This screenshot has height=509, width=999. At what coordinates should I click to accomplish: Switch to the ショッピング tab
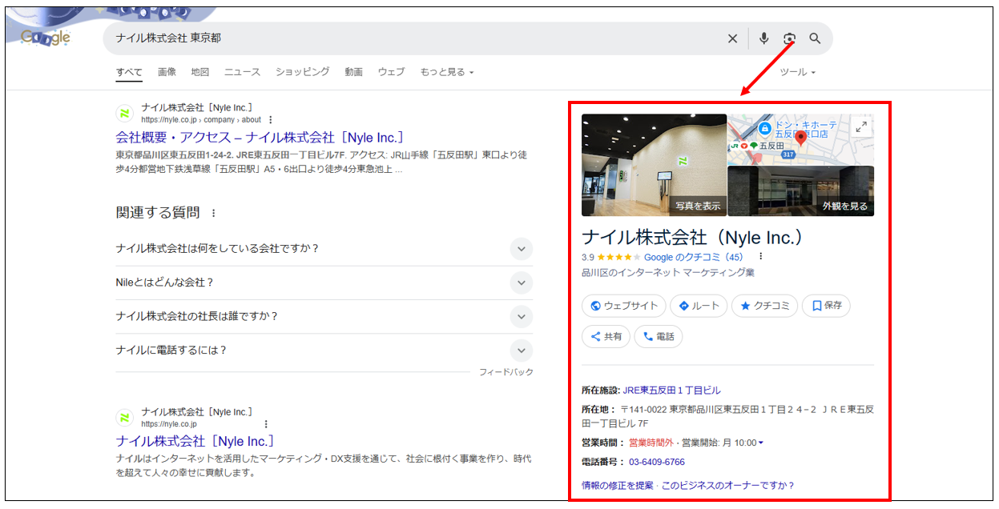click(303, 72)
